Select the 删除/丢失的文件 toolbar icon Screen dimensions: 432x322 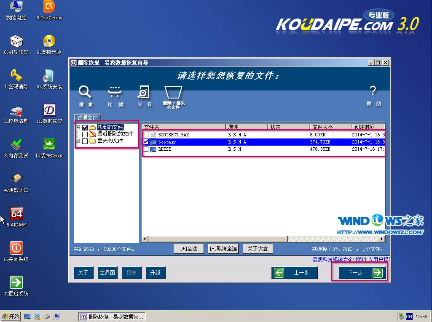tap(173, 92)
